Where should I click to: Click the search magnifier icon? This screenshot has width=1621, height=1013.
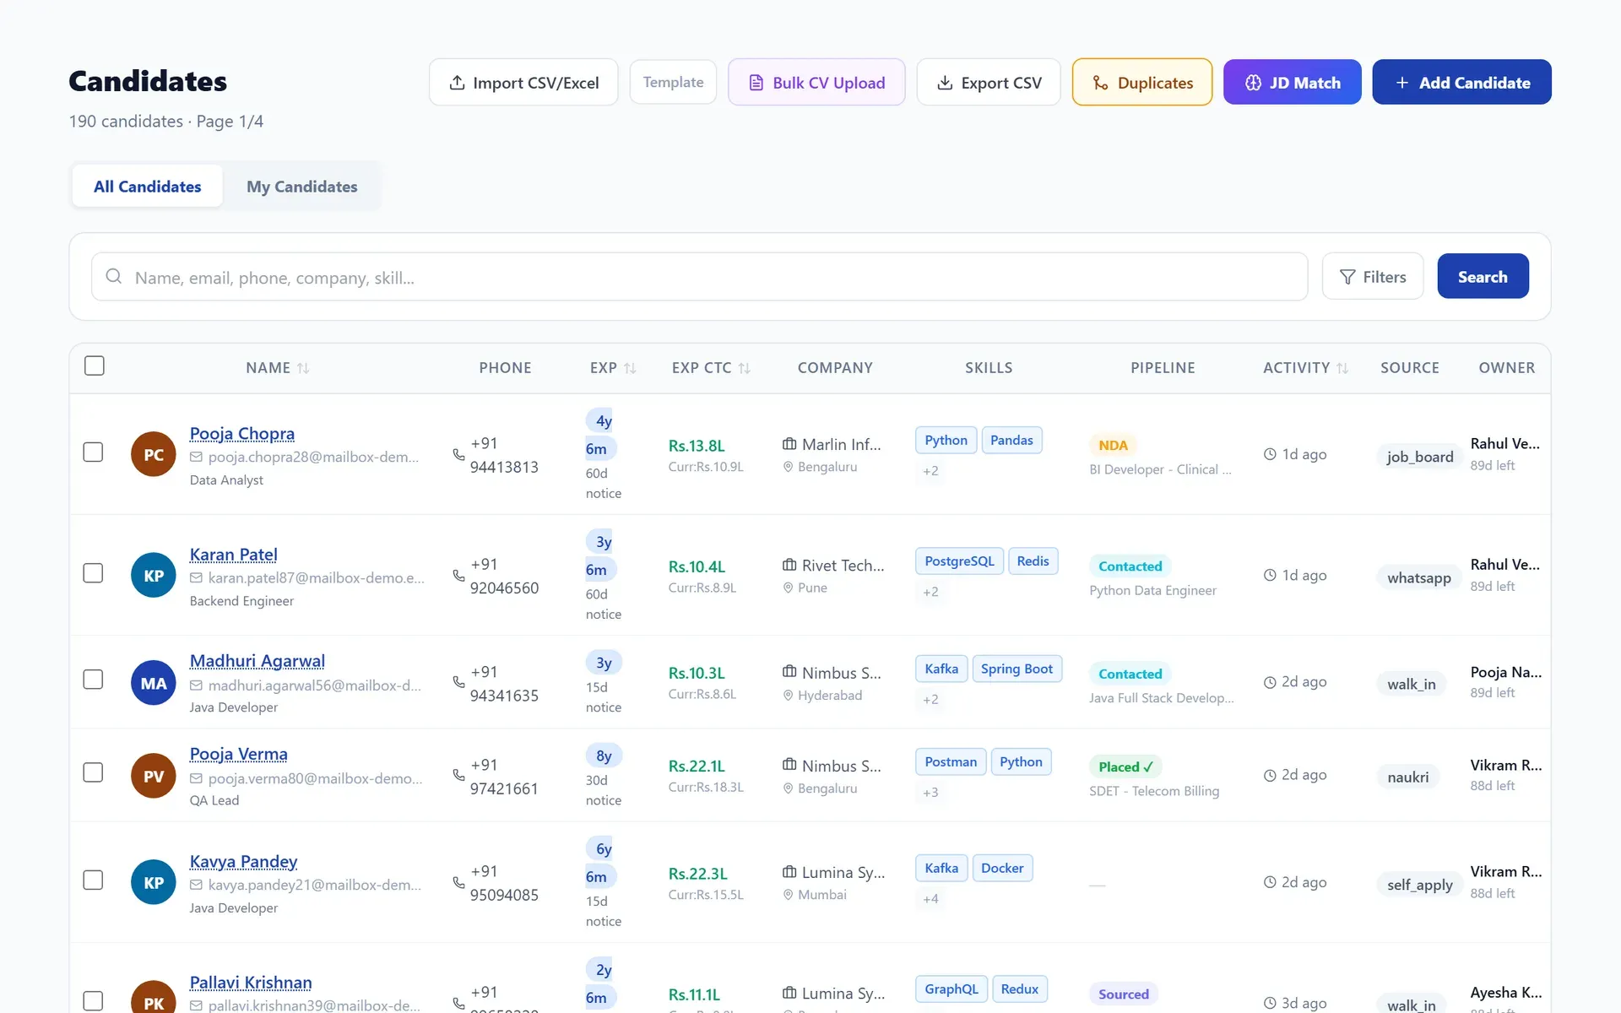(x=114, y=276)
